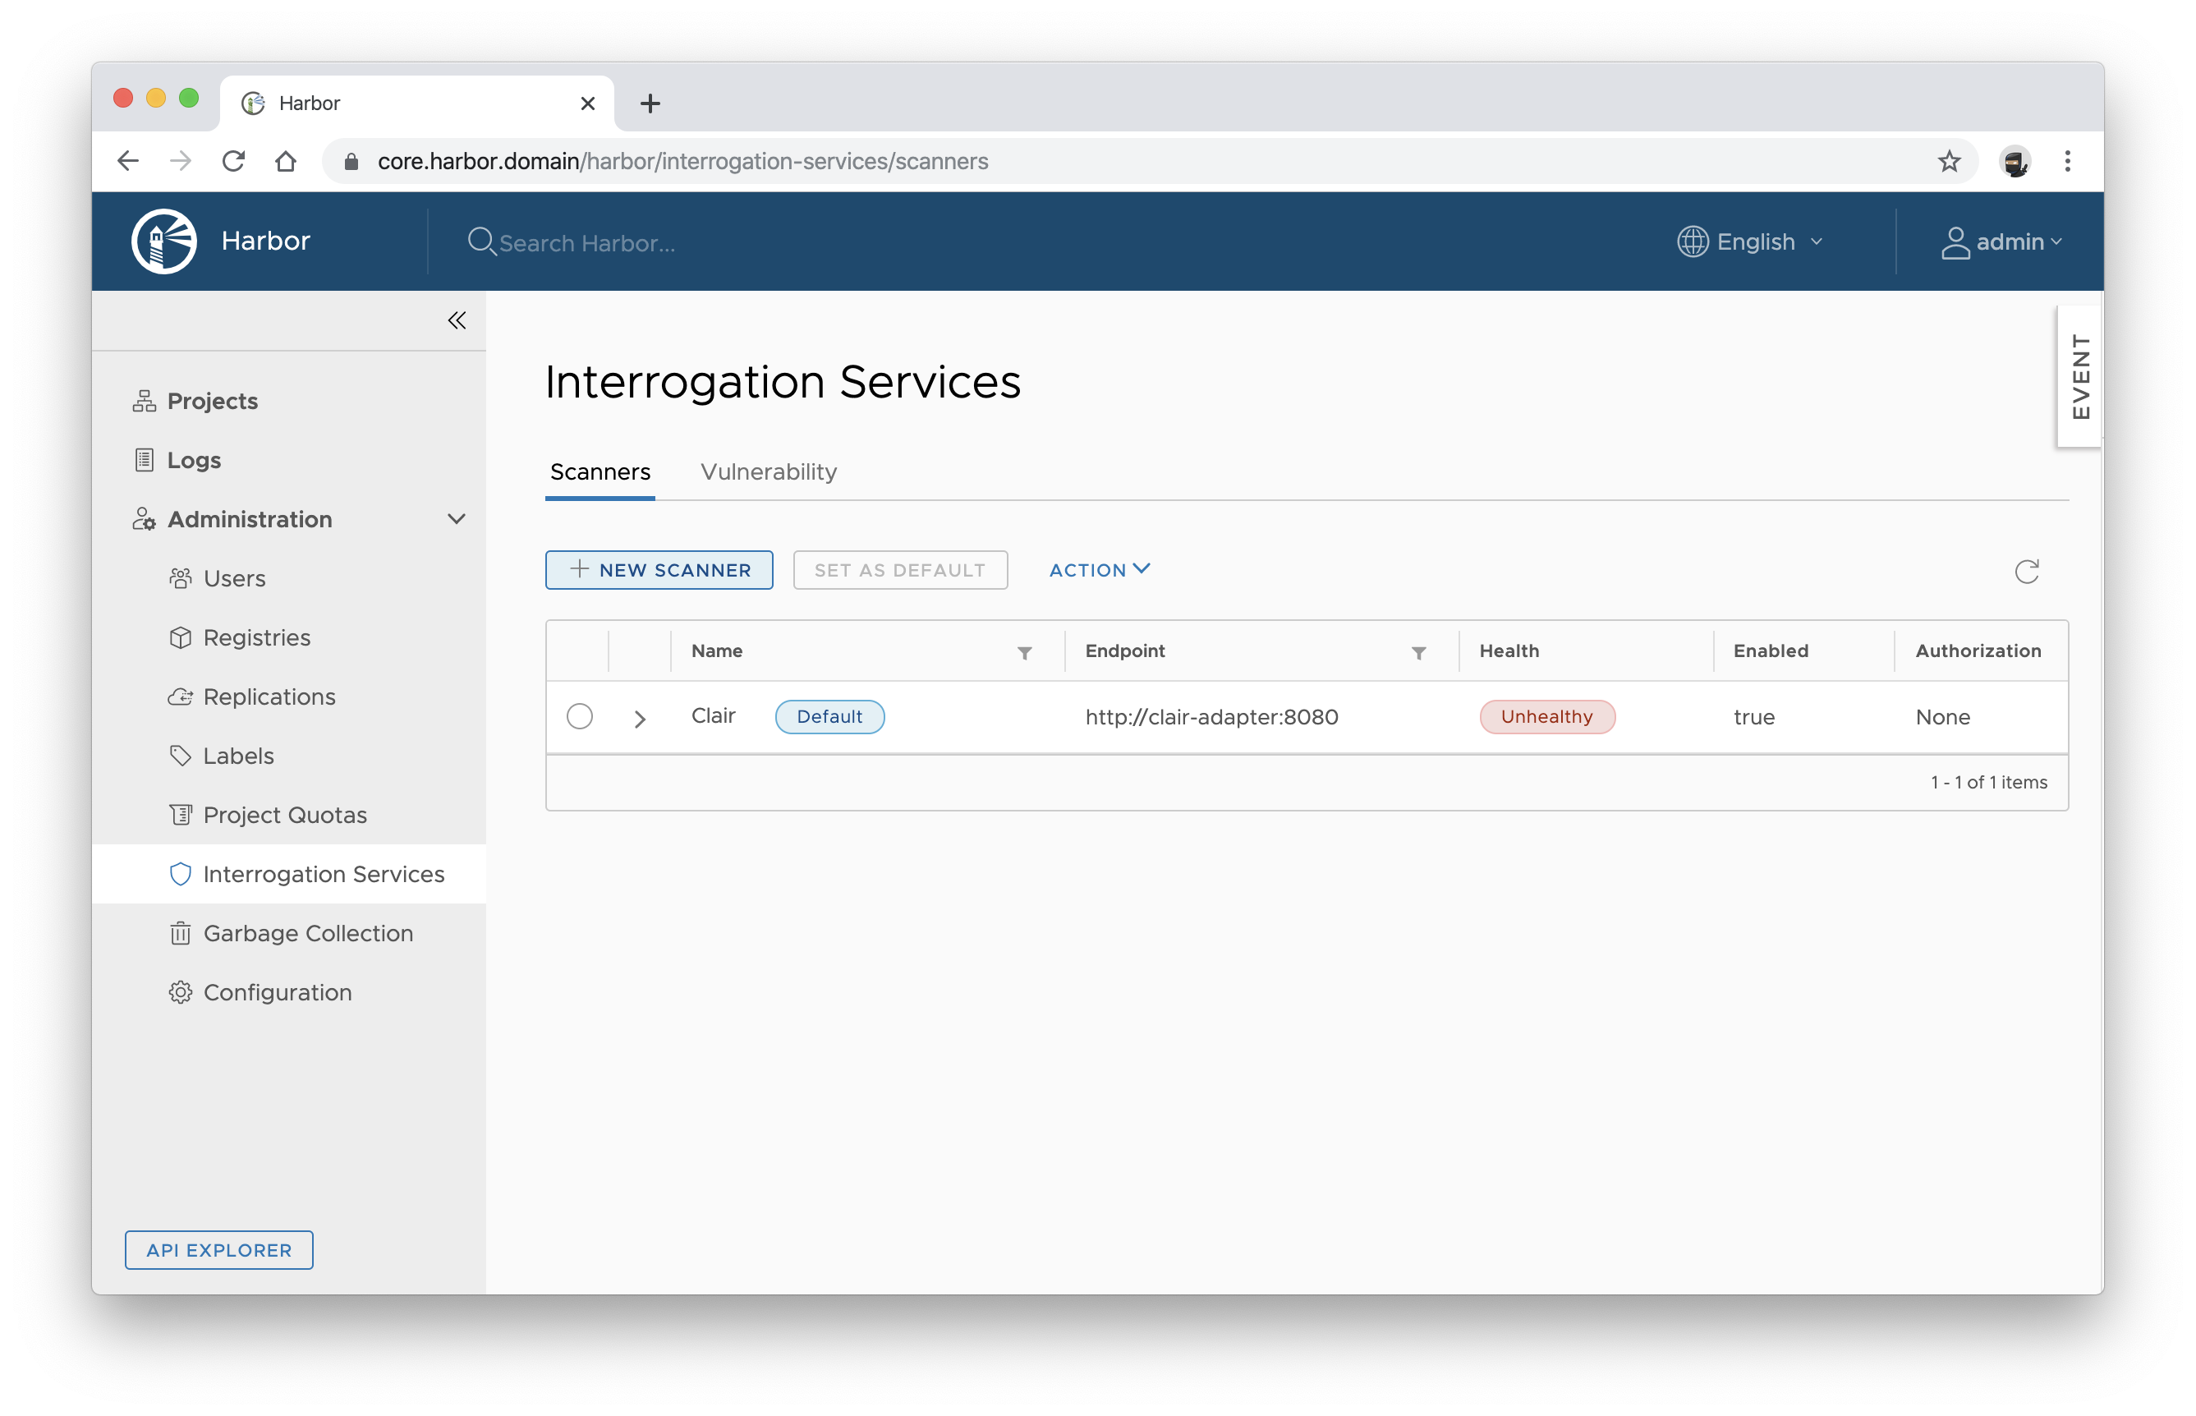Click the NEW SCANNER button

point(659,569)
